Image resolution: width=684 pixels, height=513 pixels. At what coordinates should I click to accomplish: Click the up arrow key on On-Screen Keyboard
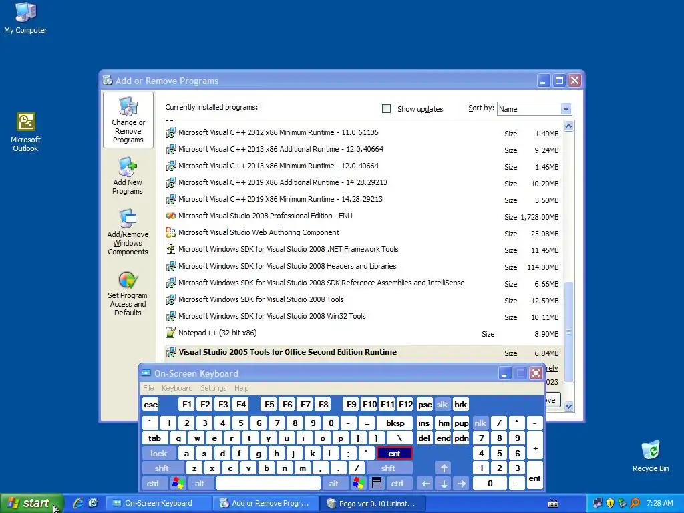[x=444, y=468]
